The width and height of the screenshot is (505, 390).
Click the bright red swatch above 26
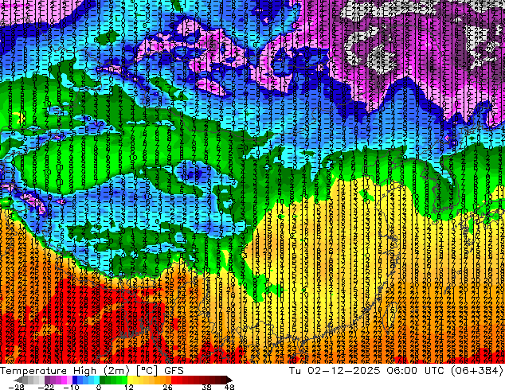174,380
